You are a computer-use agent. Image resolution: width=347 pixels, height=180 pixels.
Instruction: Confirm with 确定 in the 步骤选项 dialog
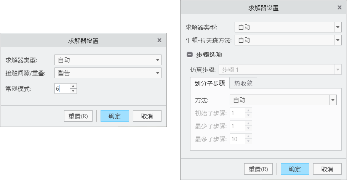click(295, 169)
